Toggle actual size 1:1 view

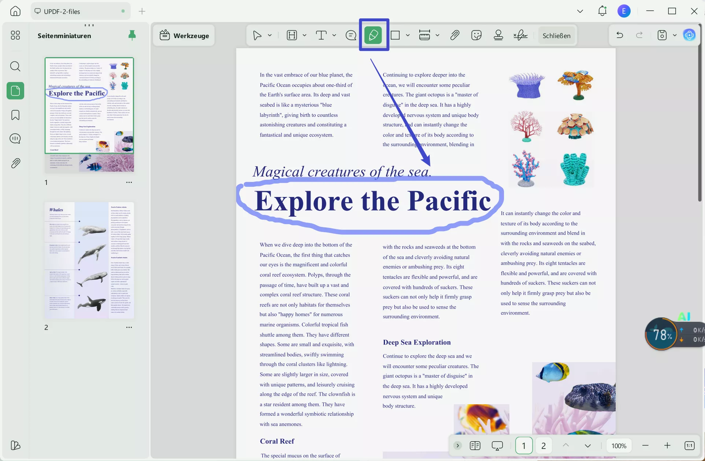(x=689, y=446)
